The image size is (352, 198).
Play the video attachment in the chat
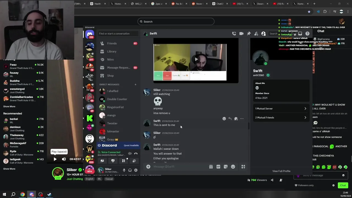[196, 59]
